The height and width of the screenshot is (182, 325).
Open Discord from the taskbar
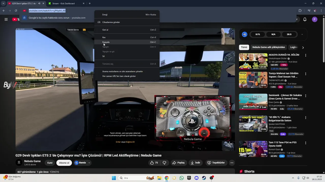197,178
